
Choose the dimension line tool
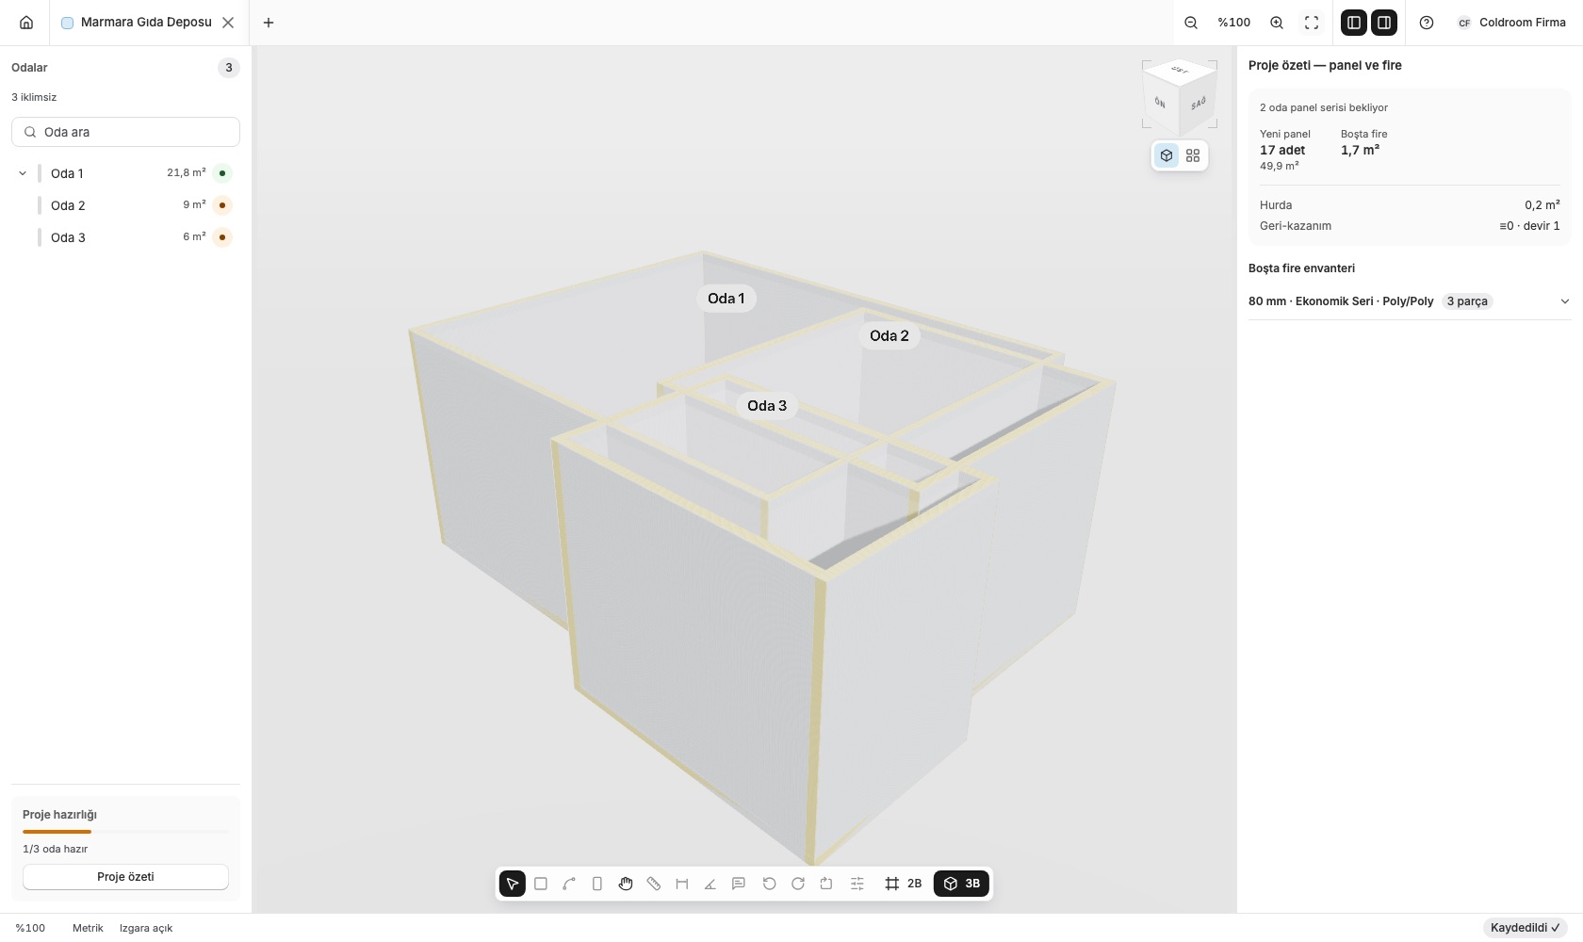[x=682, y=884]
